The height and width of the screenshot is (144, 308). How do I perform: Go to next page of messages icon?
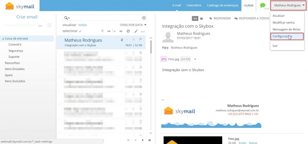point(142,140)
